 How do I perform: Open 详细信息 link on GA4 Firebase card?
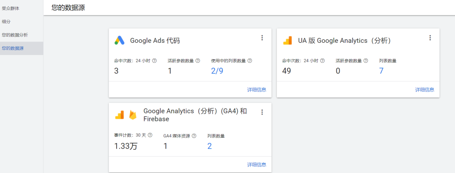(257, 165)
